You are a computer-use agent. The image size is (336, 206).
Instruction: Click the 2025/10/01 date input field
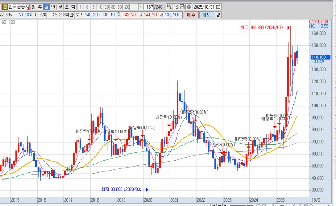click(204, 7)
